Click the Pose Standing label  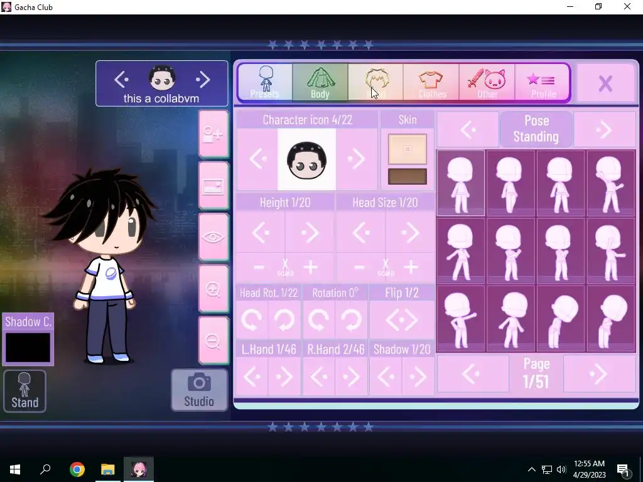click(536, 129)
